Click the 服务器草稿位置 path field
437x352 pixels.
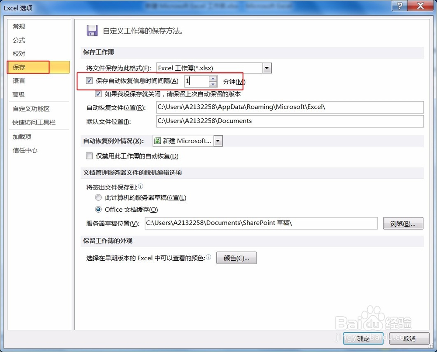pos(261,223)
